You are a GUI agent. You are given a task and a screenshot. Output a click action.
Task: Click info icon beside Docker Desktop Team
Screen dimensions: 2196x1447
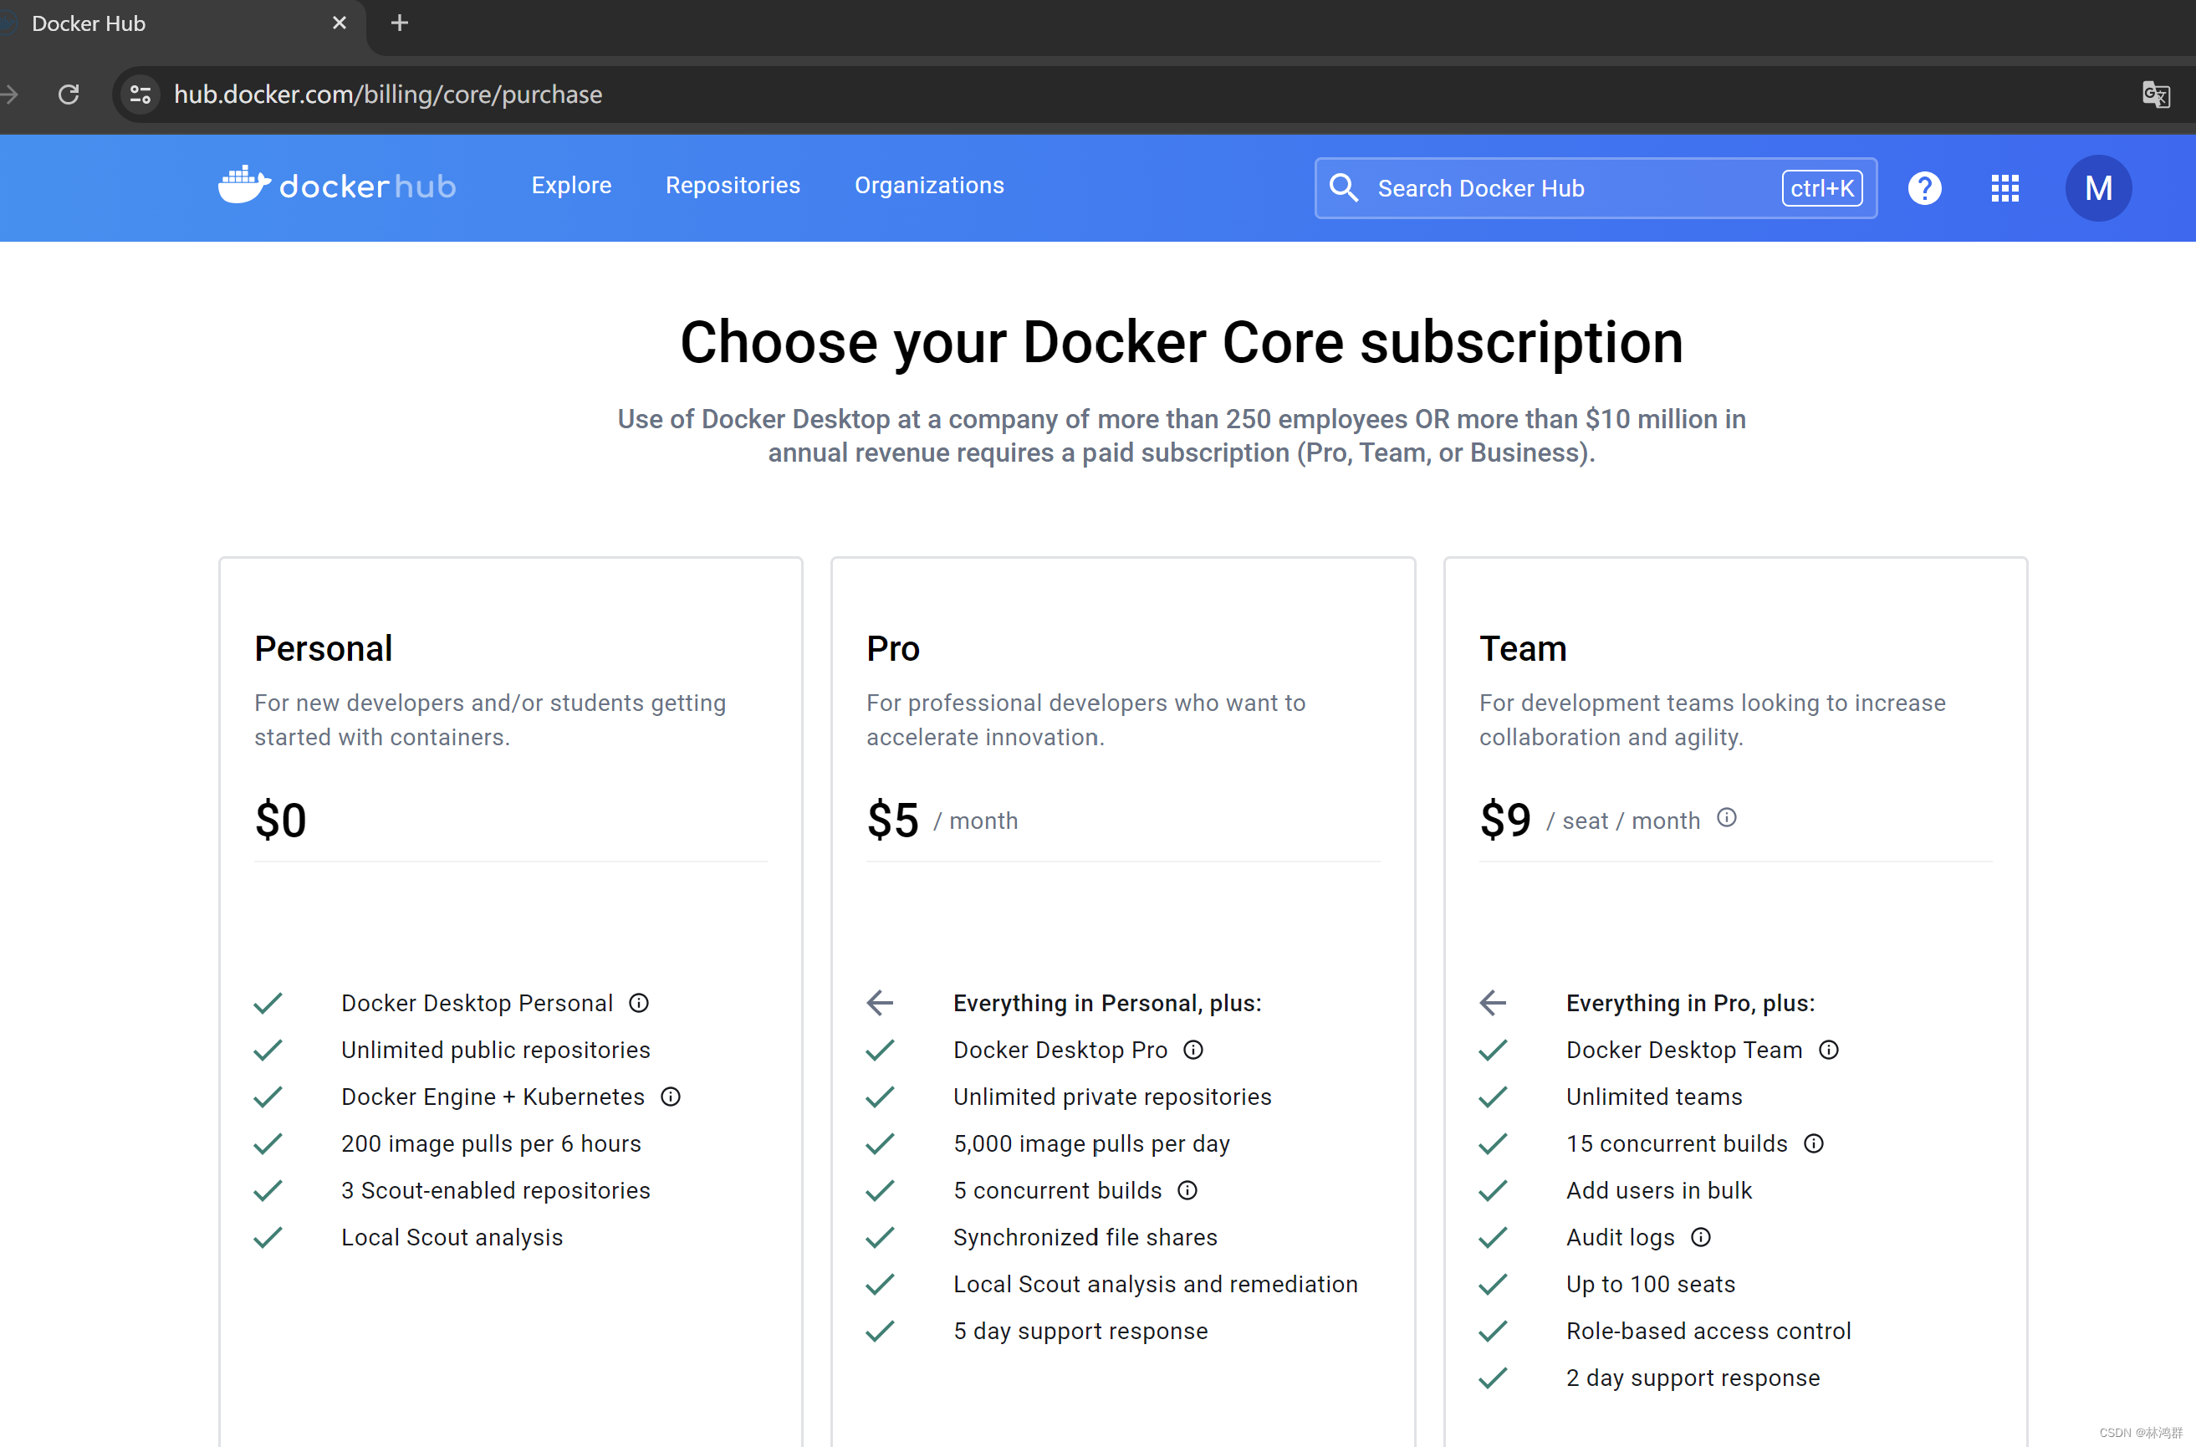(1829, 1051)
